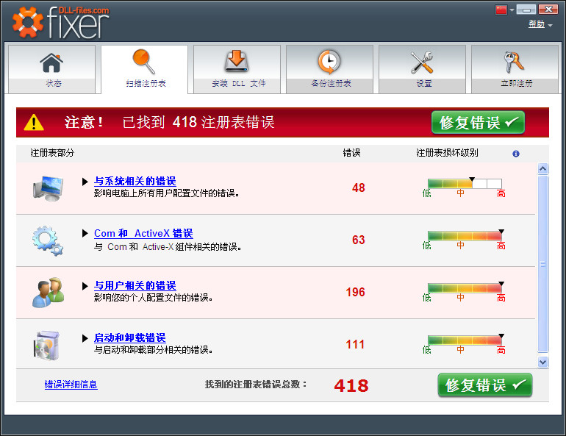Switch to the 设置 tab
Screen dimensions: 566x436
(x=423, y=69)
